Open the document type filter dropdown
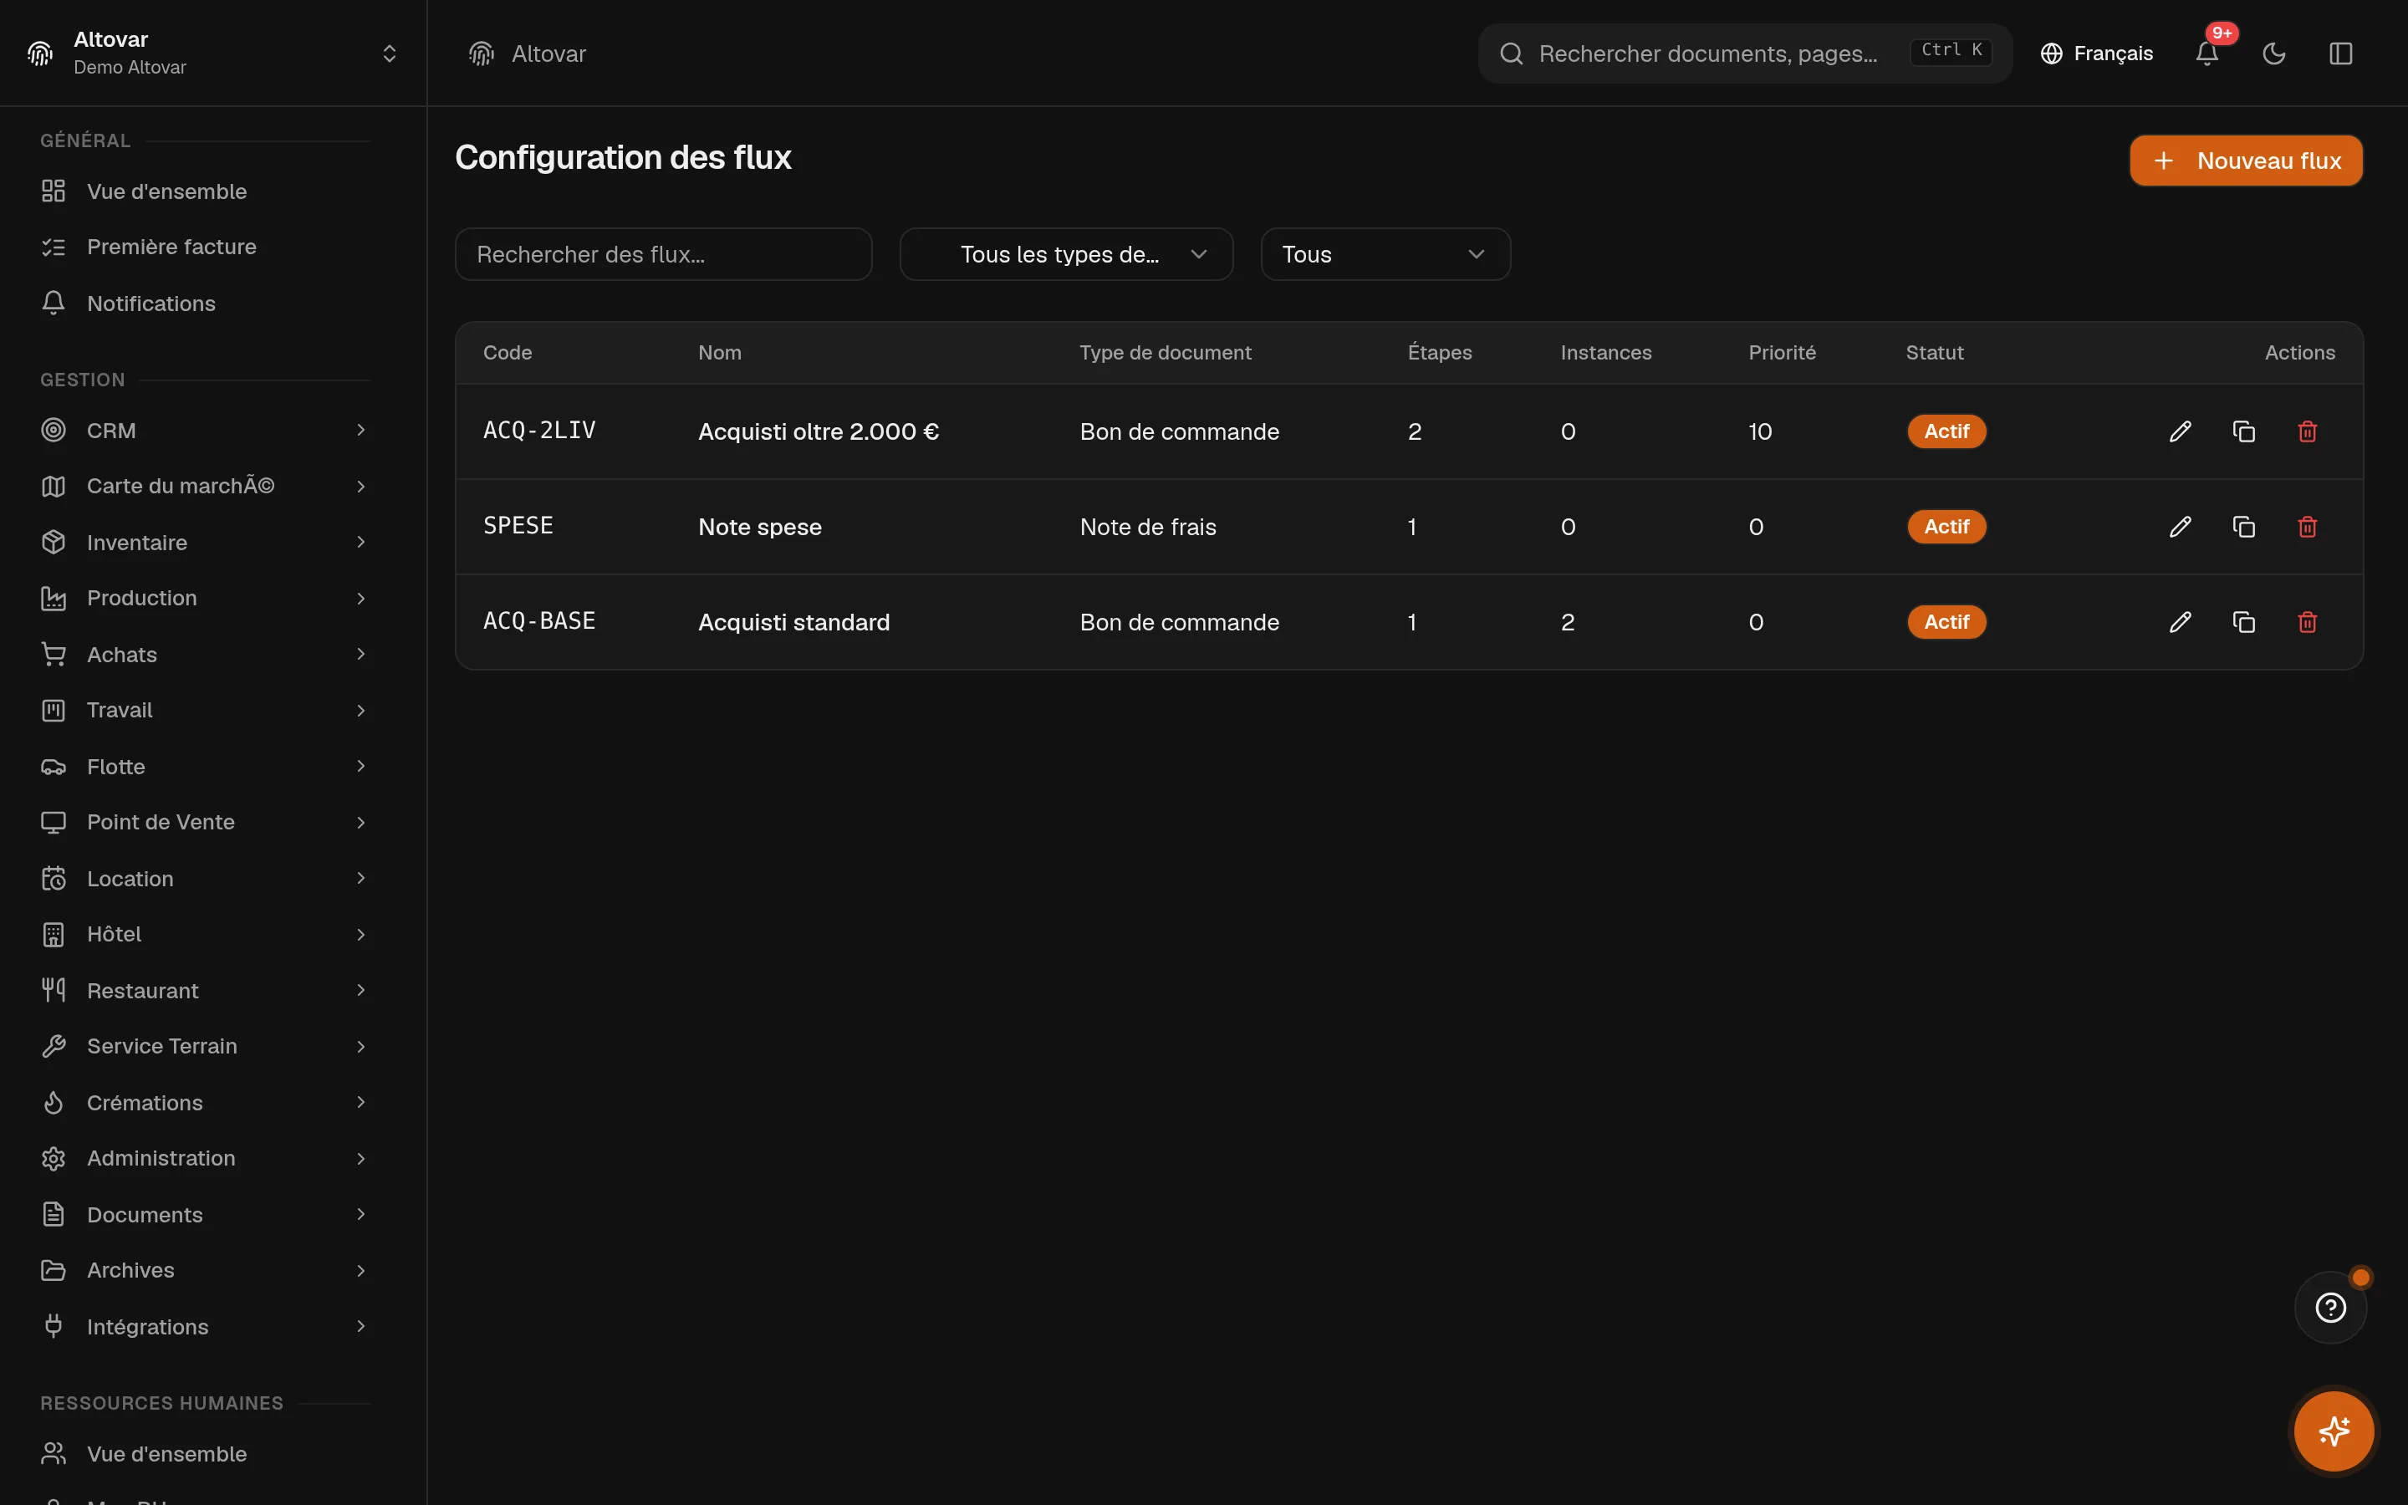The image size is (2408, 1505). tap(1067, 255)
